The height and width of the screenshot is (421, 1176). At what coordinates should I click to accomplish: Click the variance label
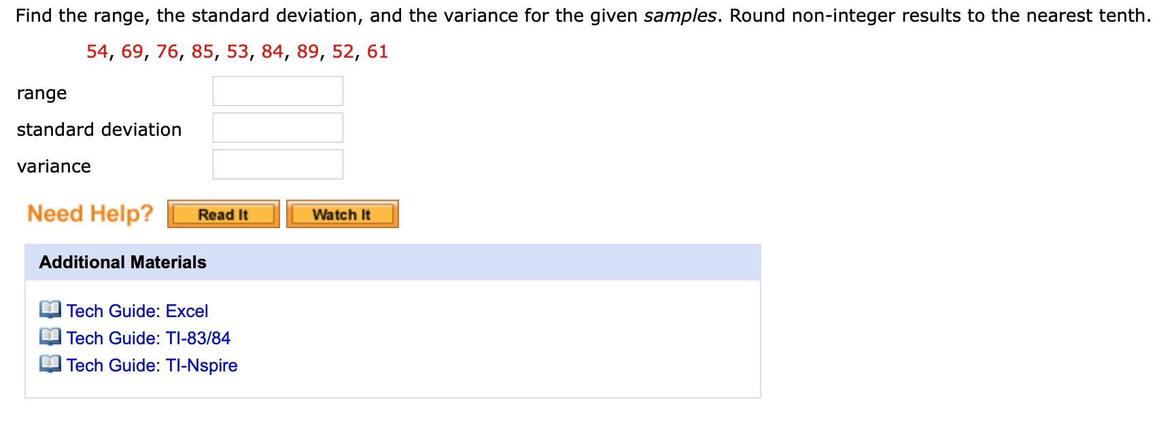pos(54,166)
